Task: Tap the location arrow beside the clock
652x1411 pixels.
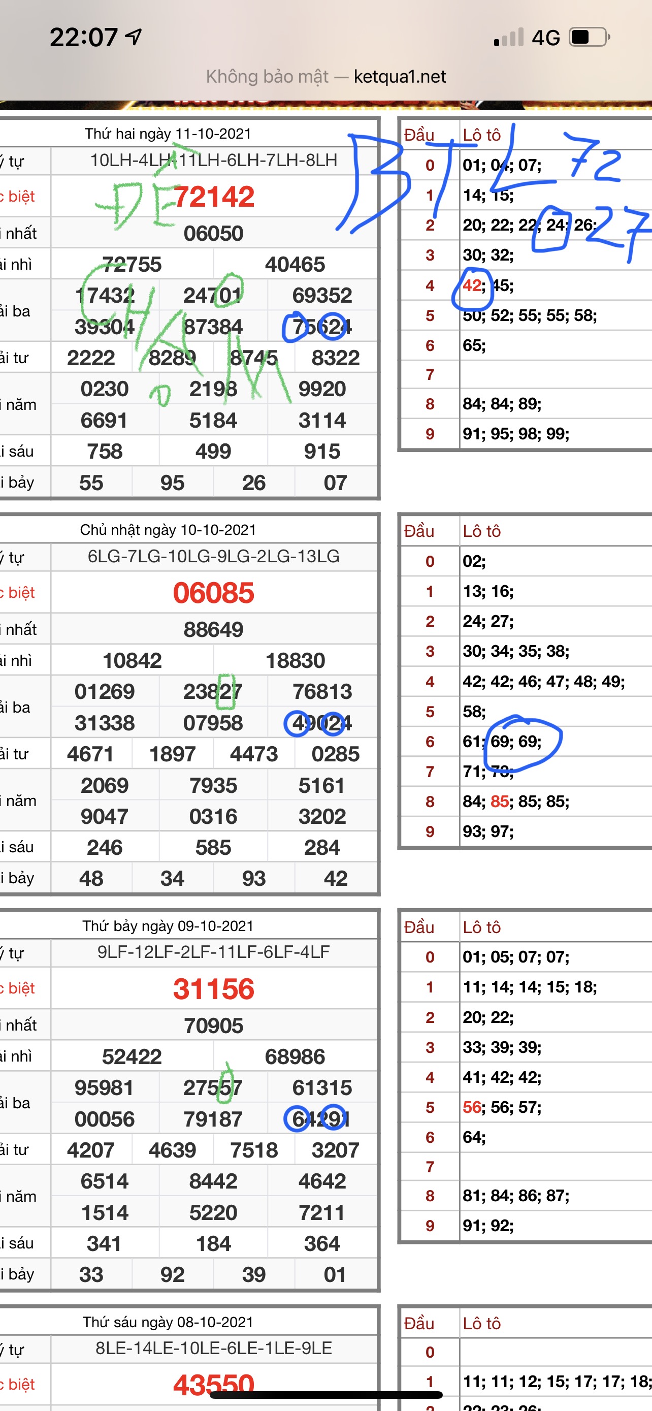Action: (134, 37)
